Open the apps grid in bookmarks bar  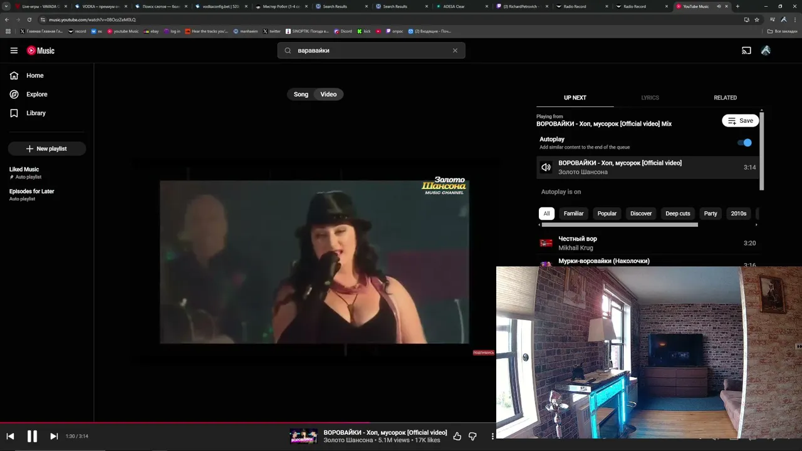tap(8, 31)
